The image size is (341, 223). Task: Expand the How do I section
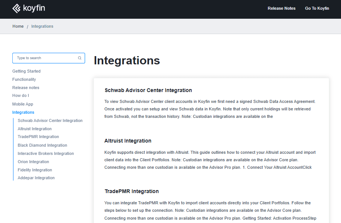(x=21, y=95)
